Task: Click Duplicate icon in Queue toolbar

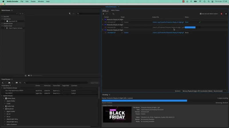Action: pyautogui.click(x=113, y=14)
